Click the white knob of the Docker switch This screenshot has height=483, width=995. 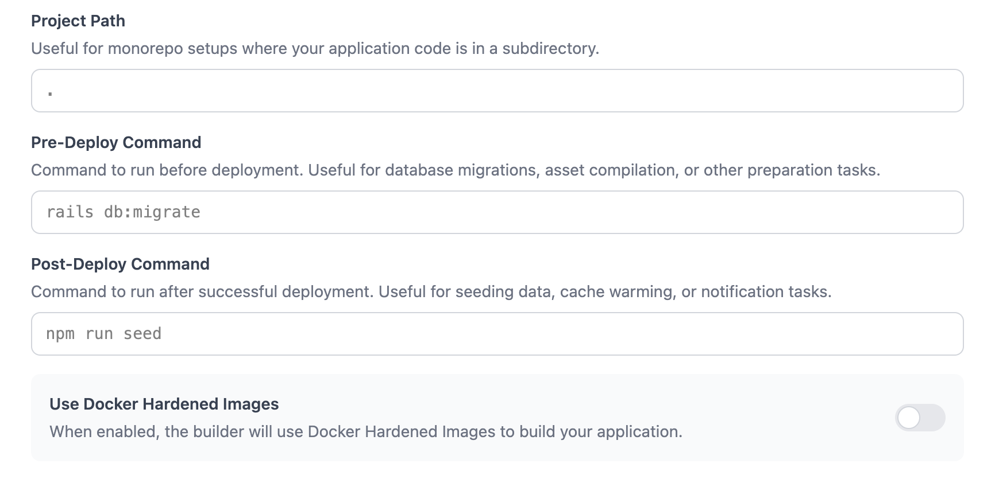coord(909,418)
